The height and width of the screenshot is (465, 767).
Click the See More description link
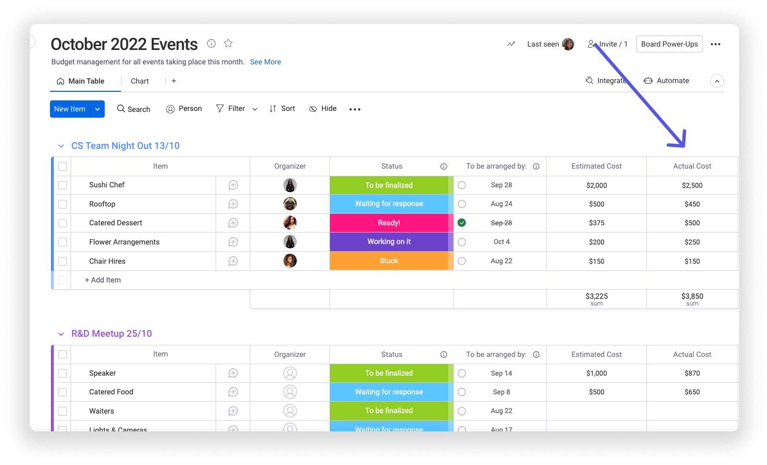click(266, 62)
